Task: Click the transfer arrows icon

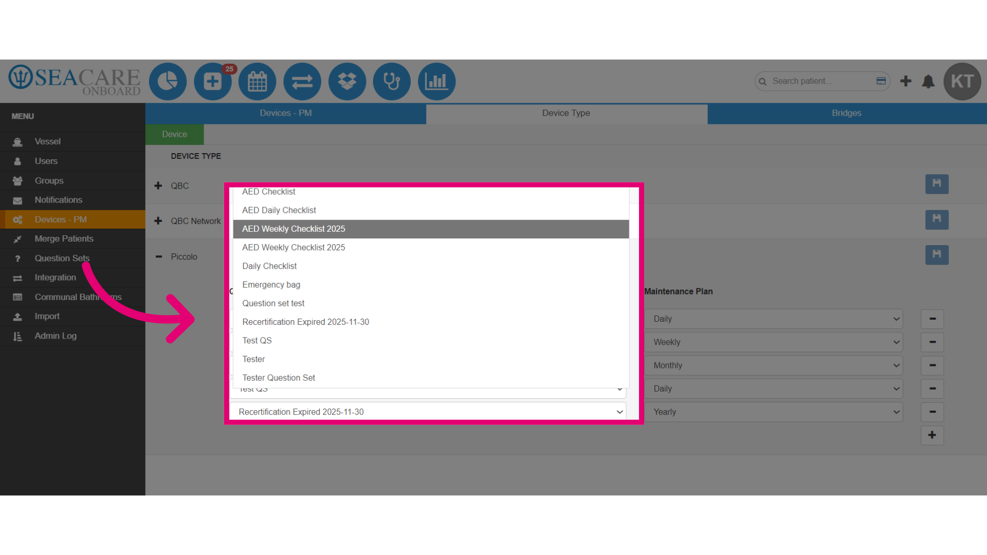Action: click(302, 81)
